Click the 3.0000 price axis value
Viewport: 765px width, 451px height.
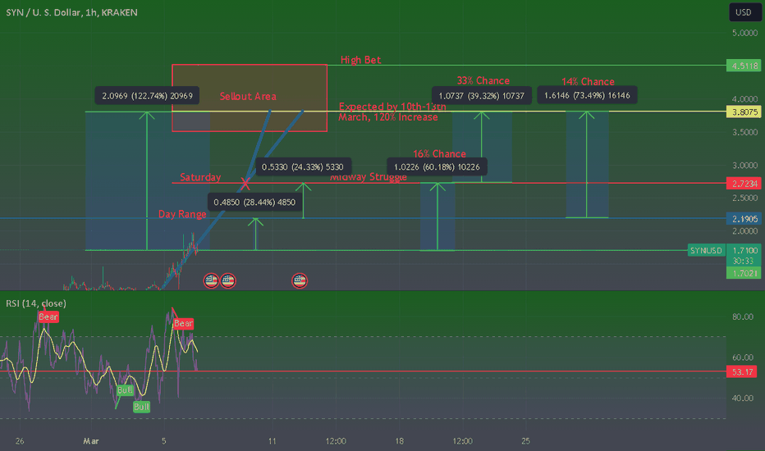pos(744,166)
